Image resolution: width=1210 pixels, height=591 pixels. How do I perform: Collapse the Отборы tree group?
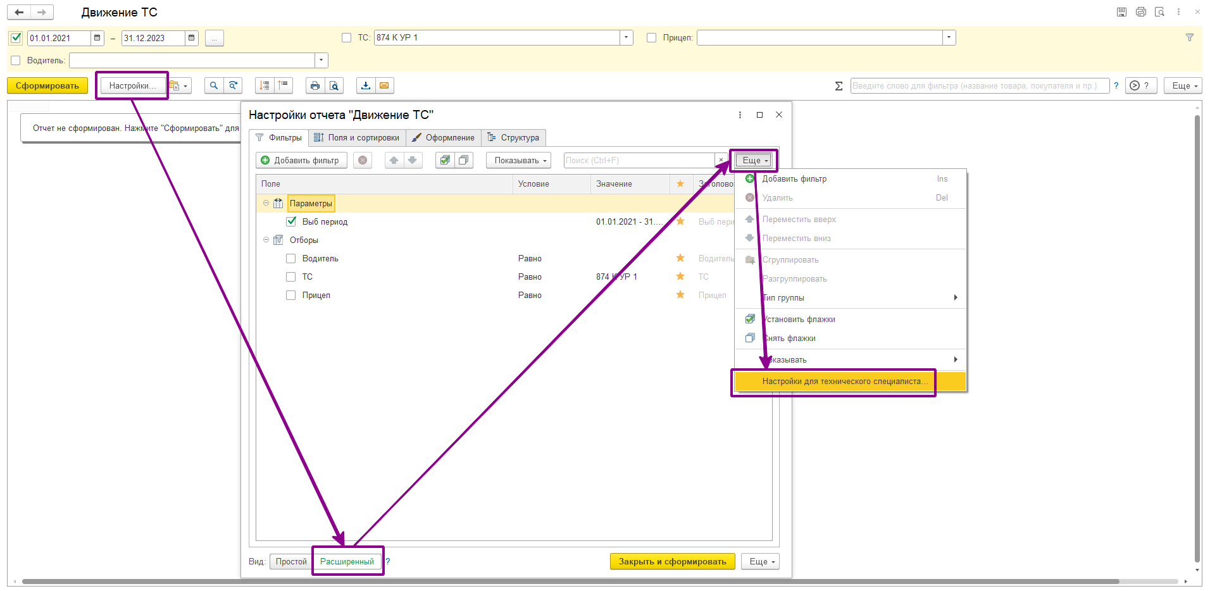(x=266, y=240)
